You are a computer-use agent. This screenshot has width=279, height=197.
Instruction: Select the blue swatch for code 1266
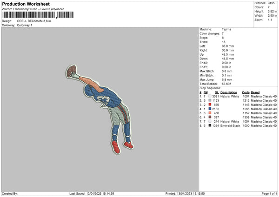coord(210,109)
